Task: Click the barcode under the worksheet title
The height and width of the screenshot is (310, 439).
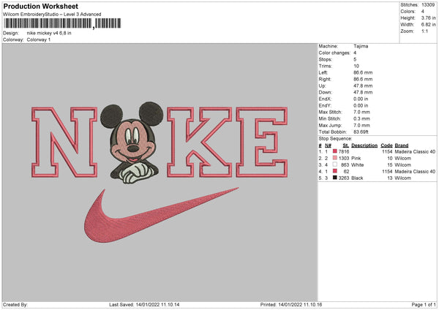Action: (62, 23)
